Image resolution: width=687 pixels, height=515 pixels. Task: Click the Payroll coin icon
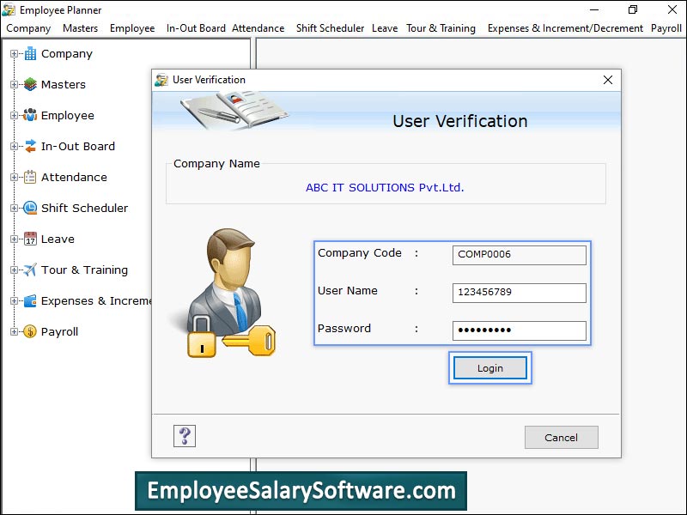pyautogui.click(x=30, y=331)
